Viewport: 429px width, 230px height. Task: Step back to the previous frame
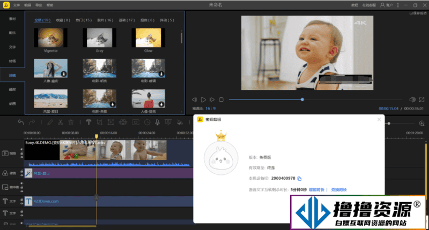click(x=194, y=99)
